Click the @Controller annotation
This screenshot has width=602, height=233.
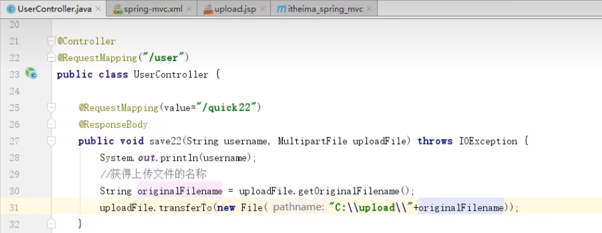point(86,41)
